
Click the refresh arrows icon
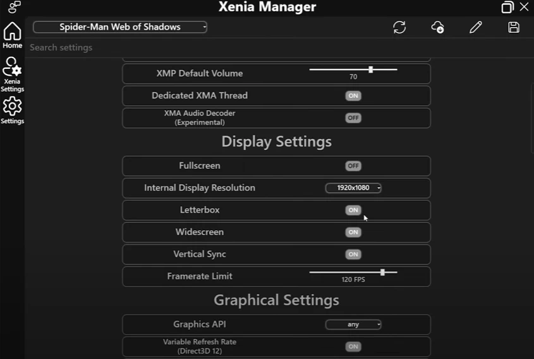coord(399,27)
